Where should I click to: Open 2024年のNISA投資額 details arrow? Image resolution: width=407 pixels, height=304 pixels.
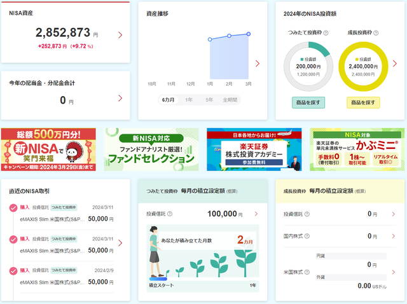point(394,64)
